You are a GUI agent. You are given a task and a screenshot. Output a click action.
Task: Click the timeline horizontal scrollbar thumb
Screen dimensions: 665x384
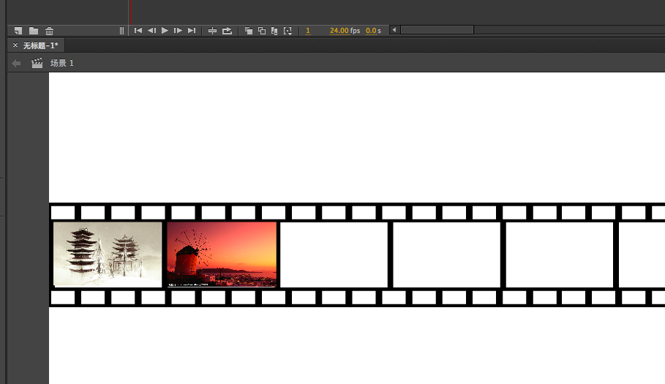[x=437, y=30]
